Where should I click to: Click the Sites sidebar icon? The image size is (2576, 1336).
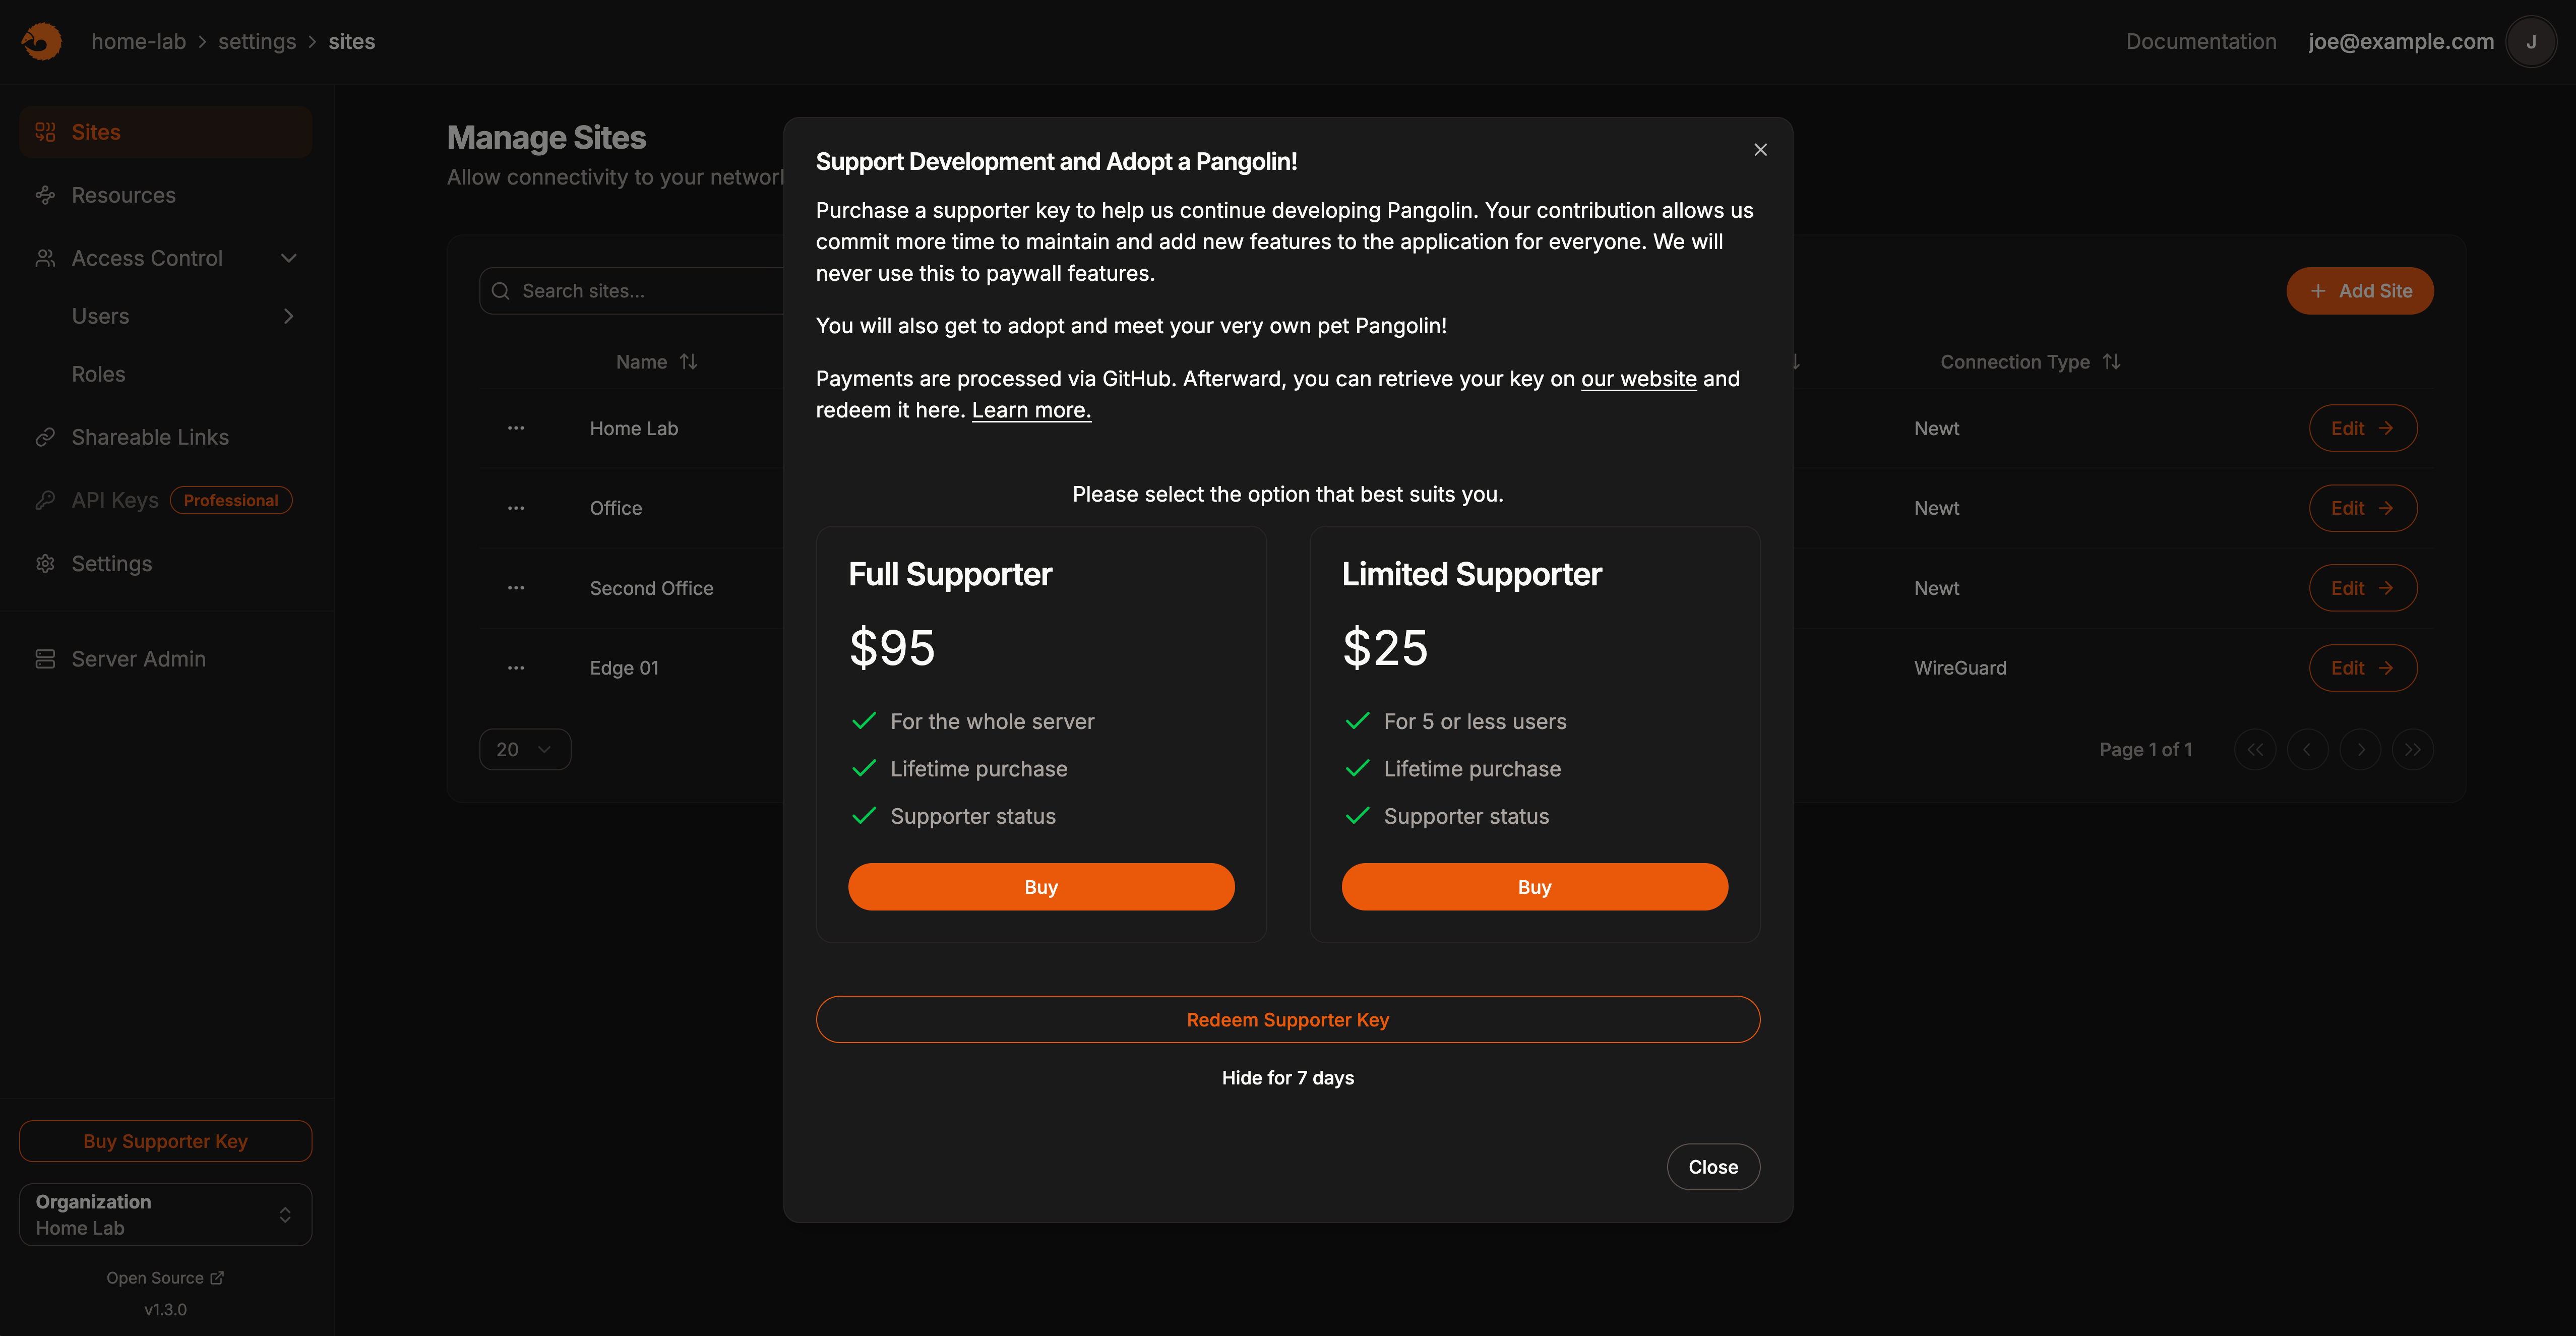pyautogui.click(x=45, y=132)
